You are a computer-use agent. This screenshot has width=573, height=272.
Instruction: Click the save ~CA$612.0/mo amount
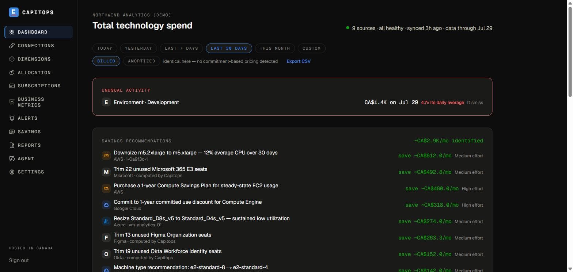(425, 156)
